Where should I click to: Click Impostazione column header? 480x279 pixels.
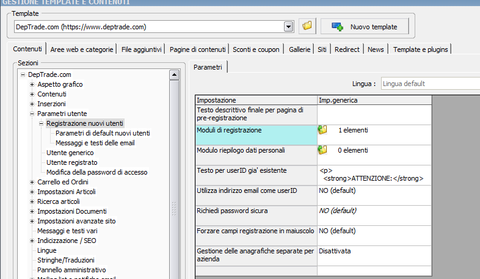pos(256,100)
